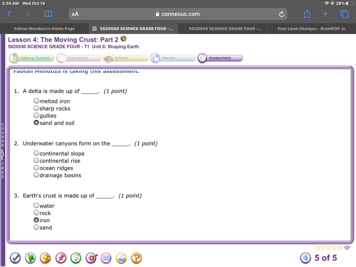Switch to Fast Land Changes BrainPOP Jr. tab

tap(312, 29)
